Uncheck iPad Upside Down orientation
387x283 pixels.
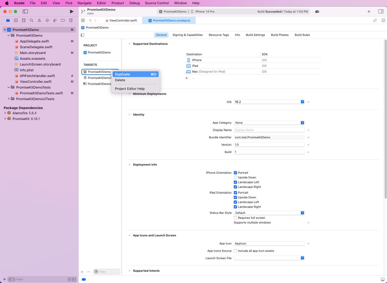235,197
